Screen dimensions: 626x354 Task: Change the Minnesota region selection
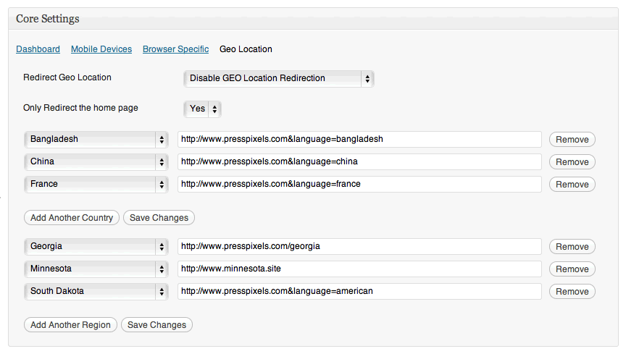[96, 269]
